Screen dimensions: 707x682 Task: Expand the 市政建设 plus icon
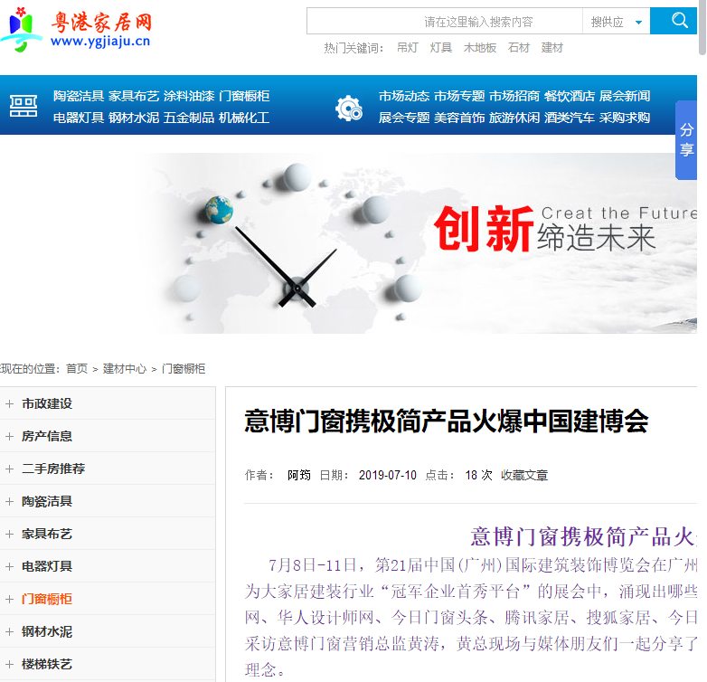(9, 403)
